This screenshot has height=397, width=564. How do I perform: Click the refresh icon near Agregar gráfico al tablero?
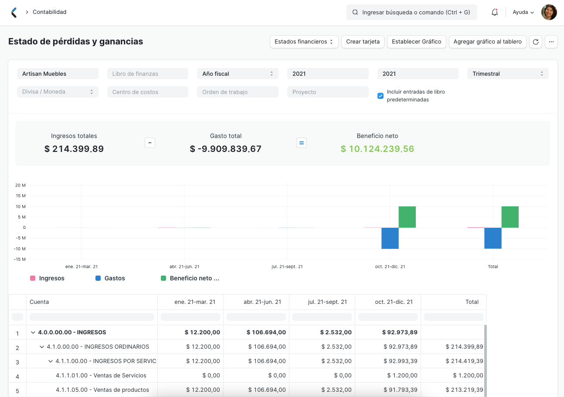(x=536, y=42)
